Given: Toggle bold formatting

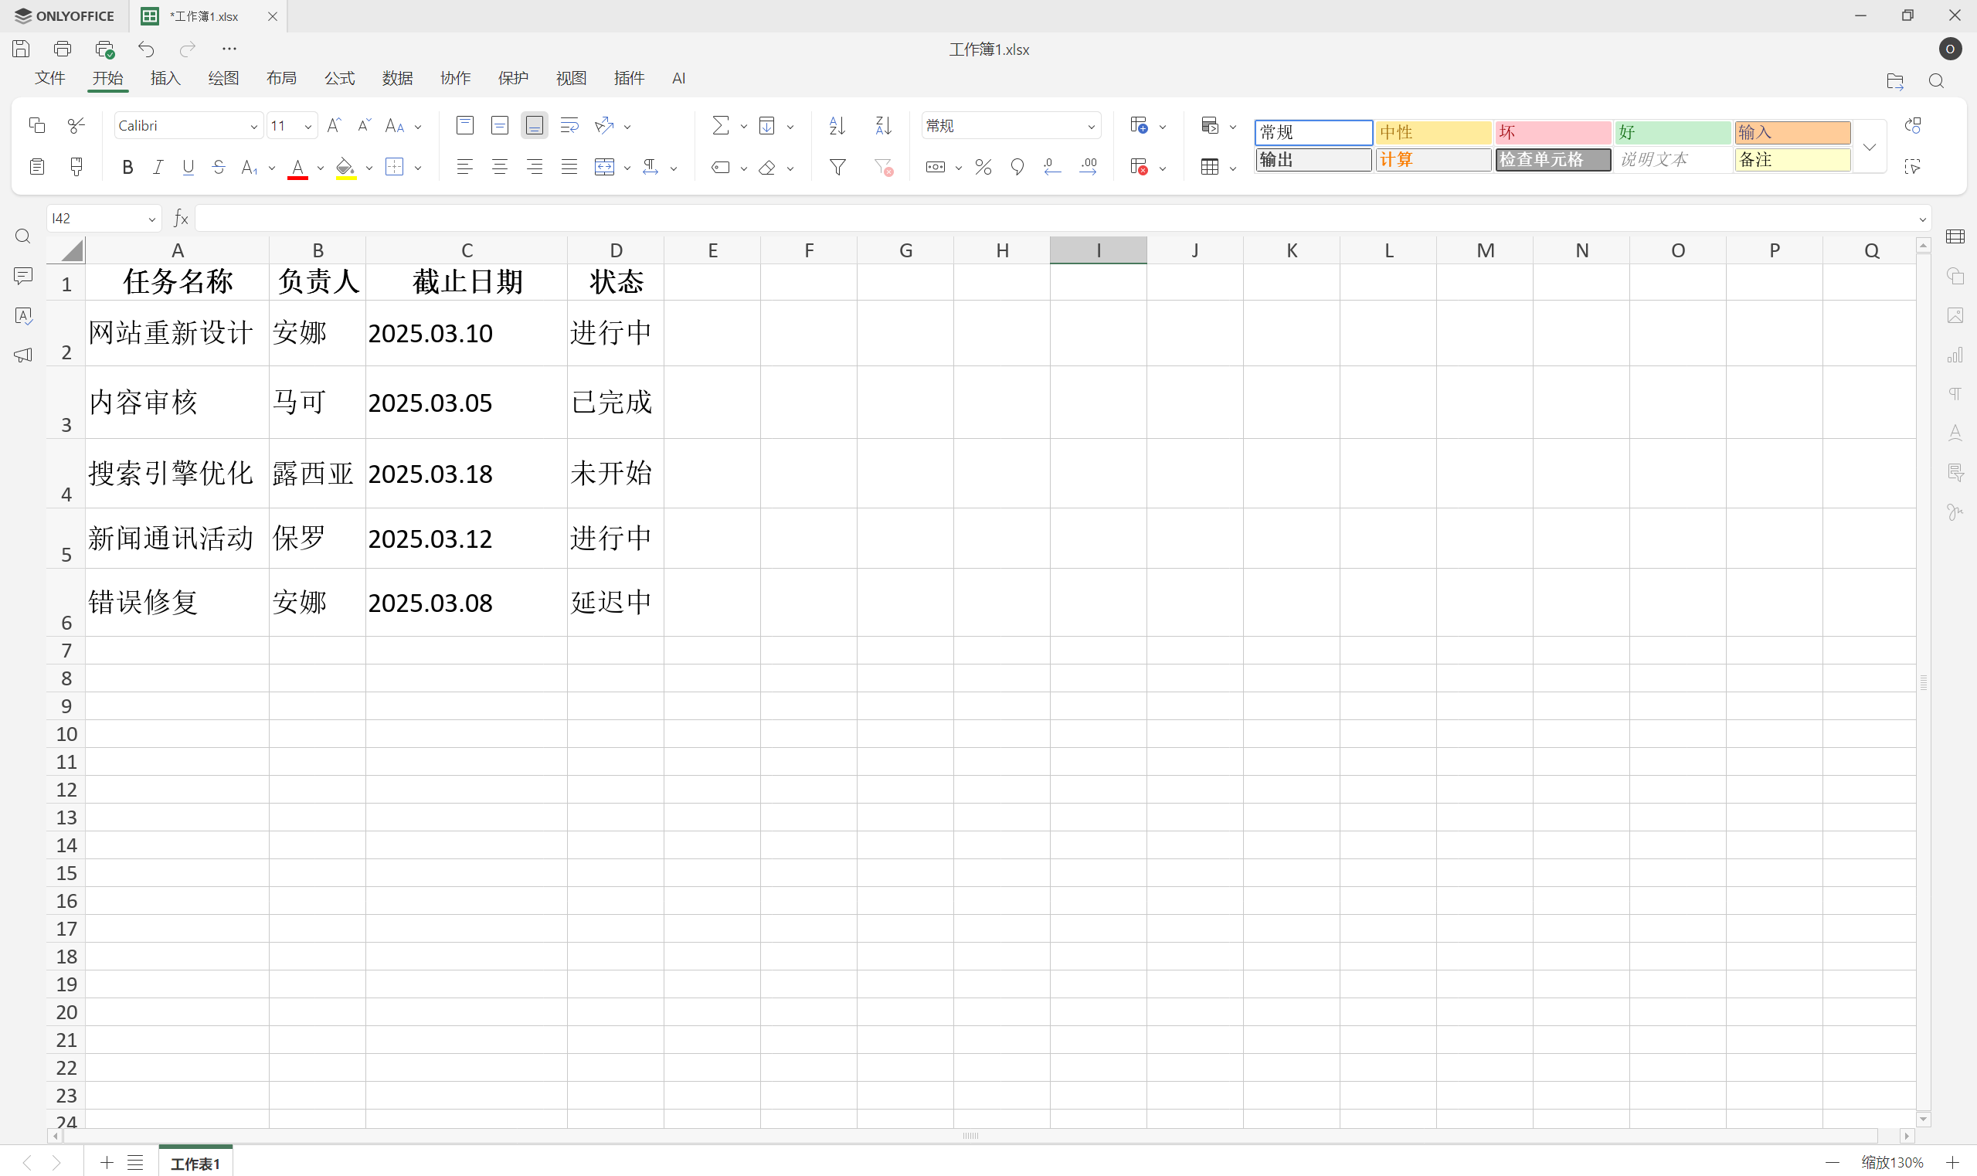Looking at the screenshot, I should point(127,167).
